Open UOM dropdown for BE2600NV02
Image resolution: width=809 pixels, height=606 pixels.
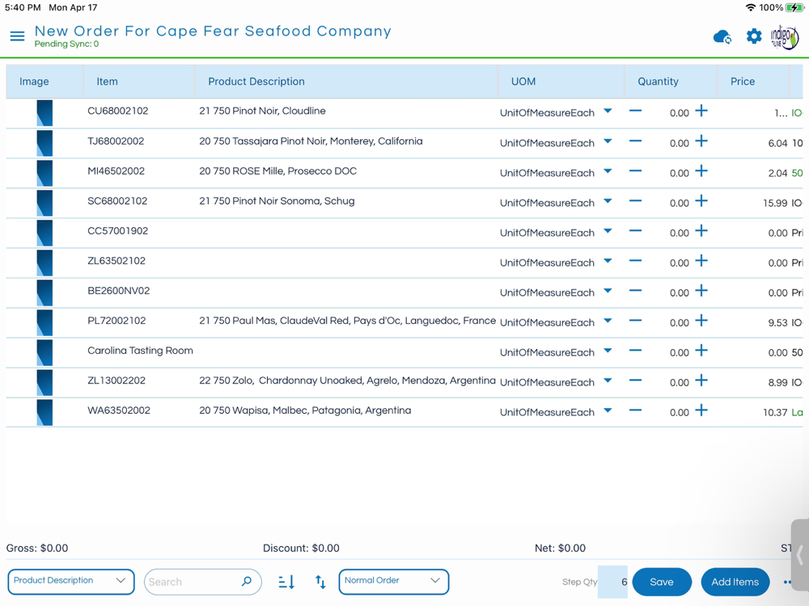click(608, 290)
